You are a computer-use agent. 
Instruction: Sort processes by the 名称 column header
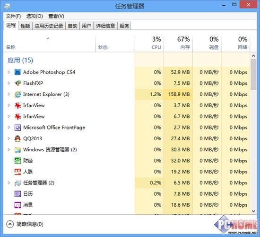[50, 44]
